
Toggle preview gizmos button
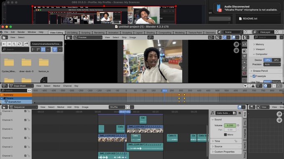(x=225, y=37)
